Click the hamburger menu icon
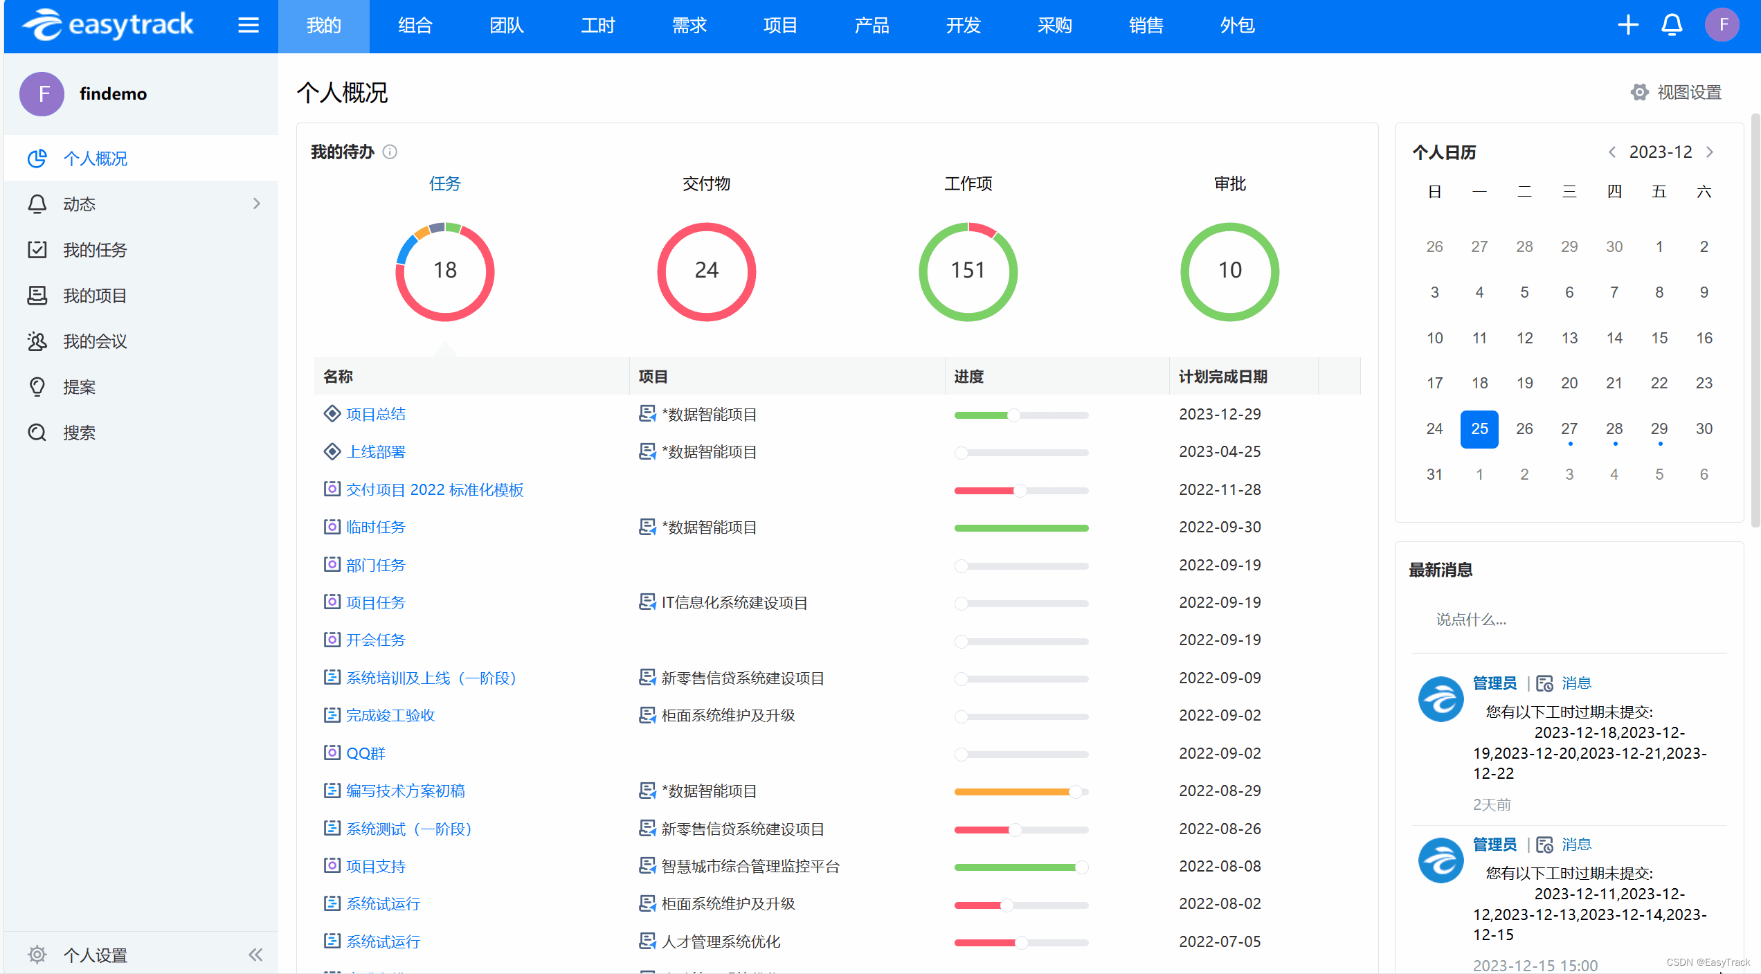Image resolution: width=1761 pixels, height=974 pixels. pyautogui.click(x=248, y=26)
